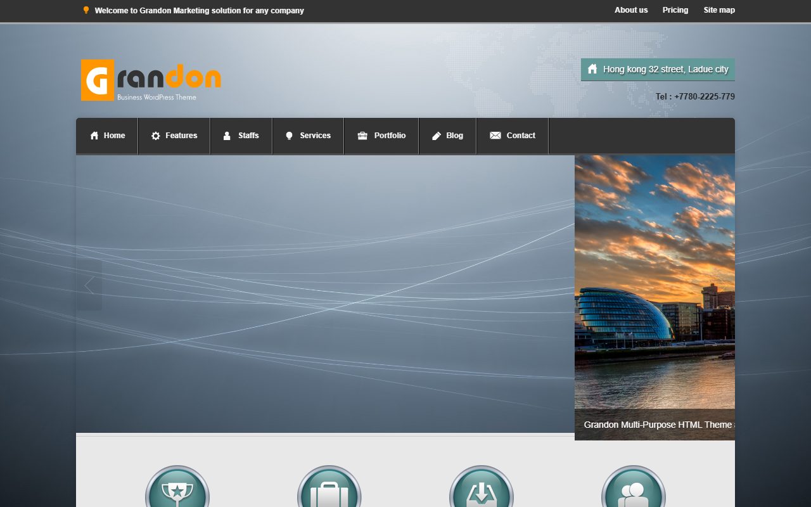The height and width of the screenshot is (507, 811).
Task: Open the Blog menu item
Action: (447, 136)
